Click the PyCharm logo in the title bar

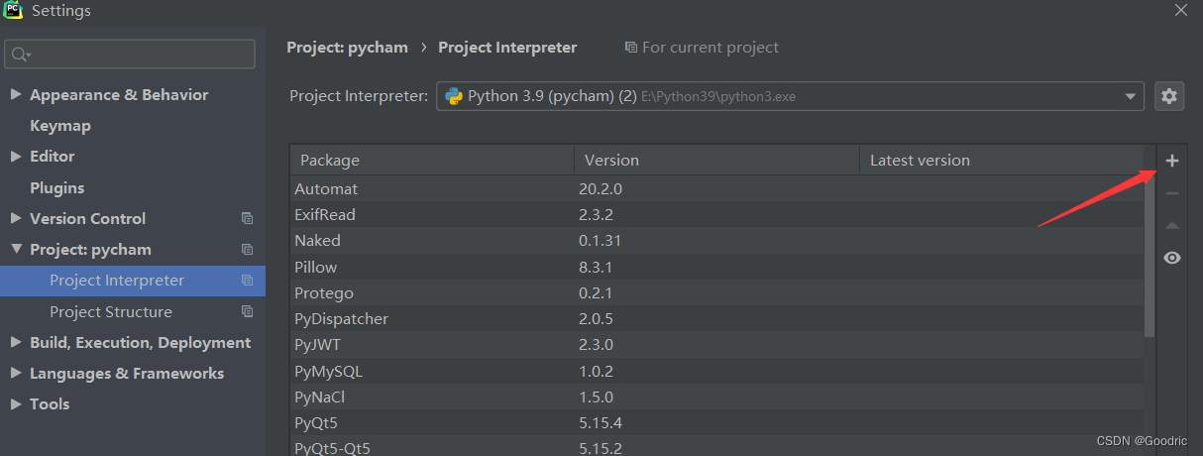pos(13,11)
